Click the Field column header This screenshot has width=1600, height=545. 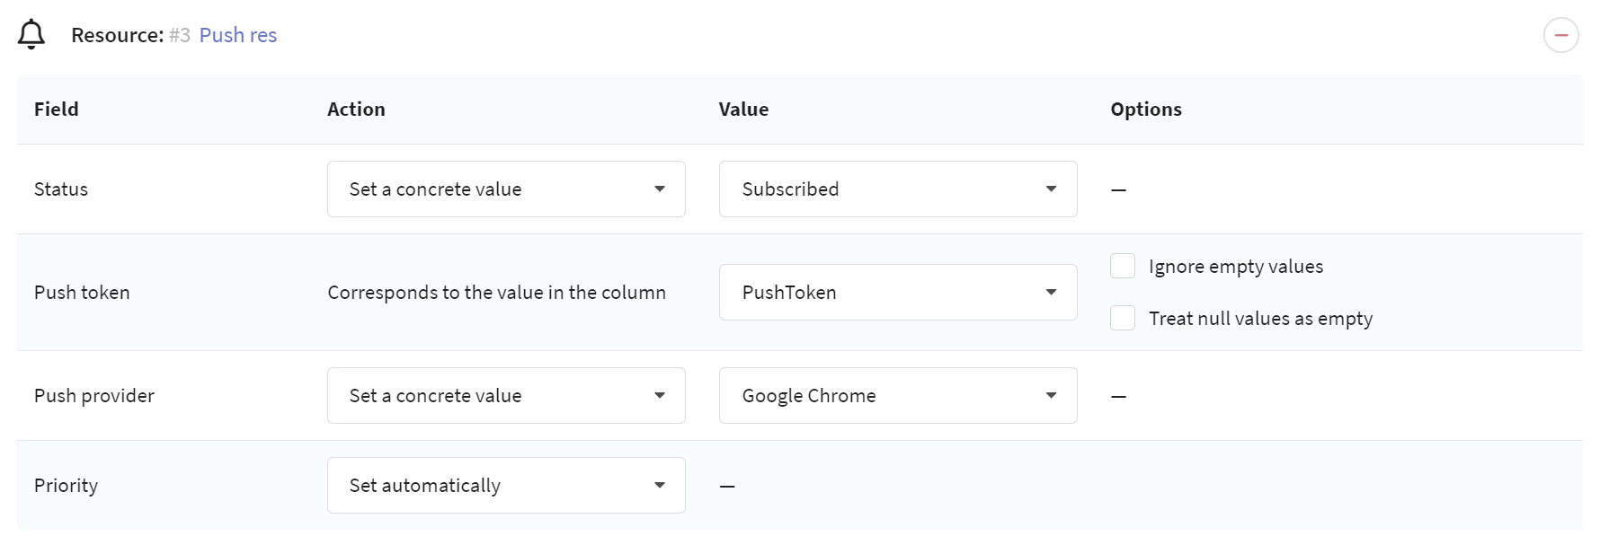tap(57, 110)
